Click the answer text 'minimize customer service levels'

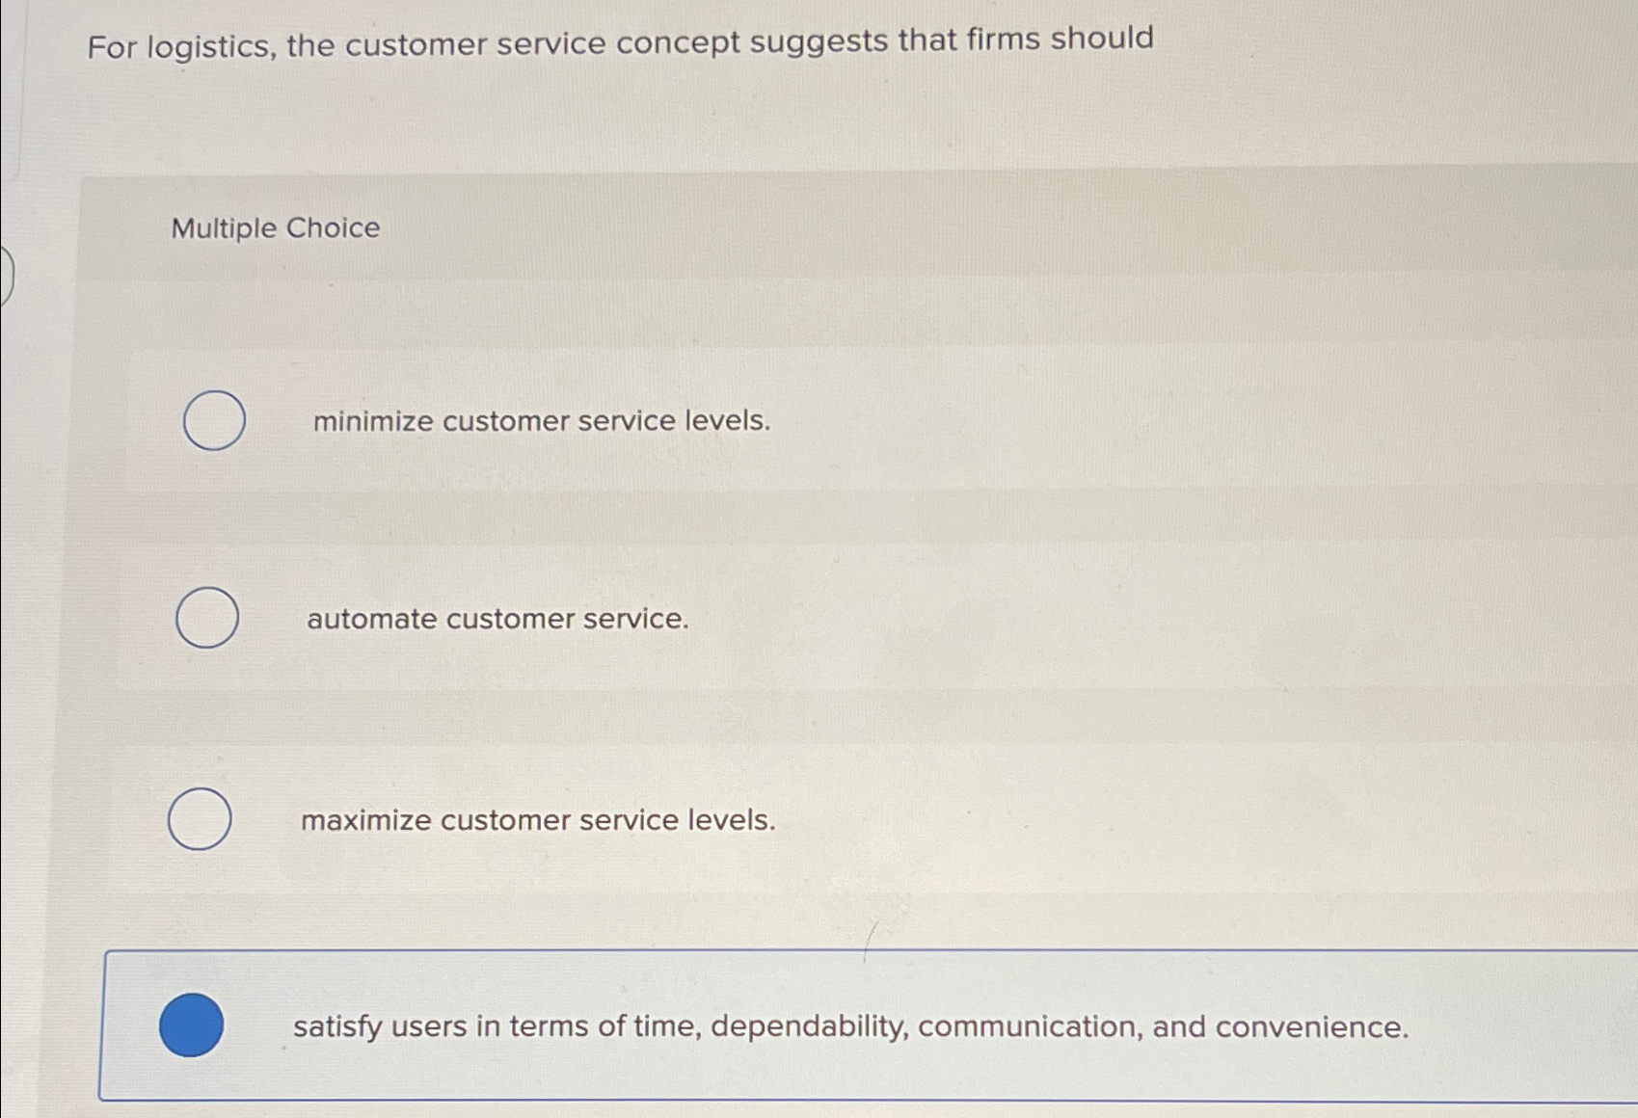[540, 420]
